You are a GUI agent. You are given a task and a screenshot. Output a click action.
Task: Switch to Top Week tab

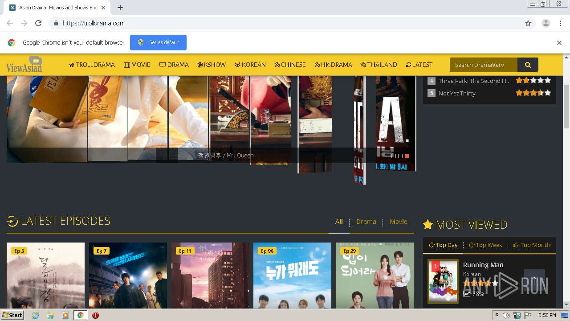485,245
